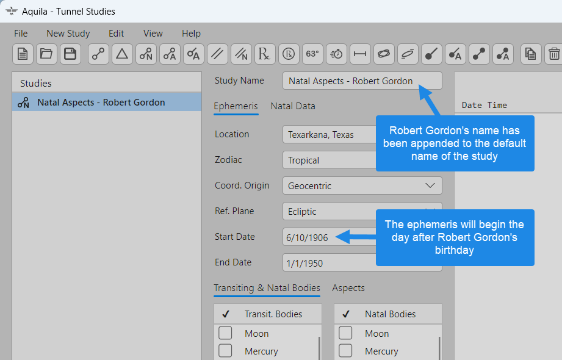Click the copy study documents icon
This screenshot has width=562, height=360.
(x=531, y=54)
